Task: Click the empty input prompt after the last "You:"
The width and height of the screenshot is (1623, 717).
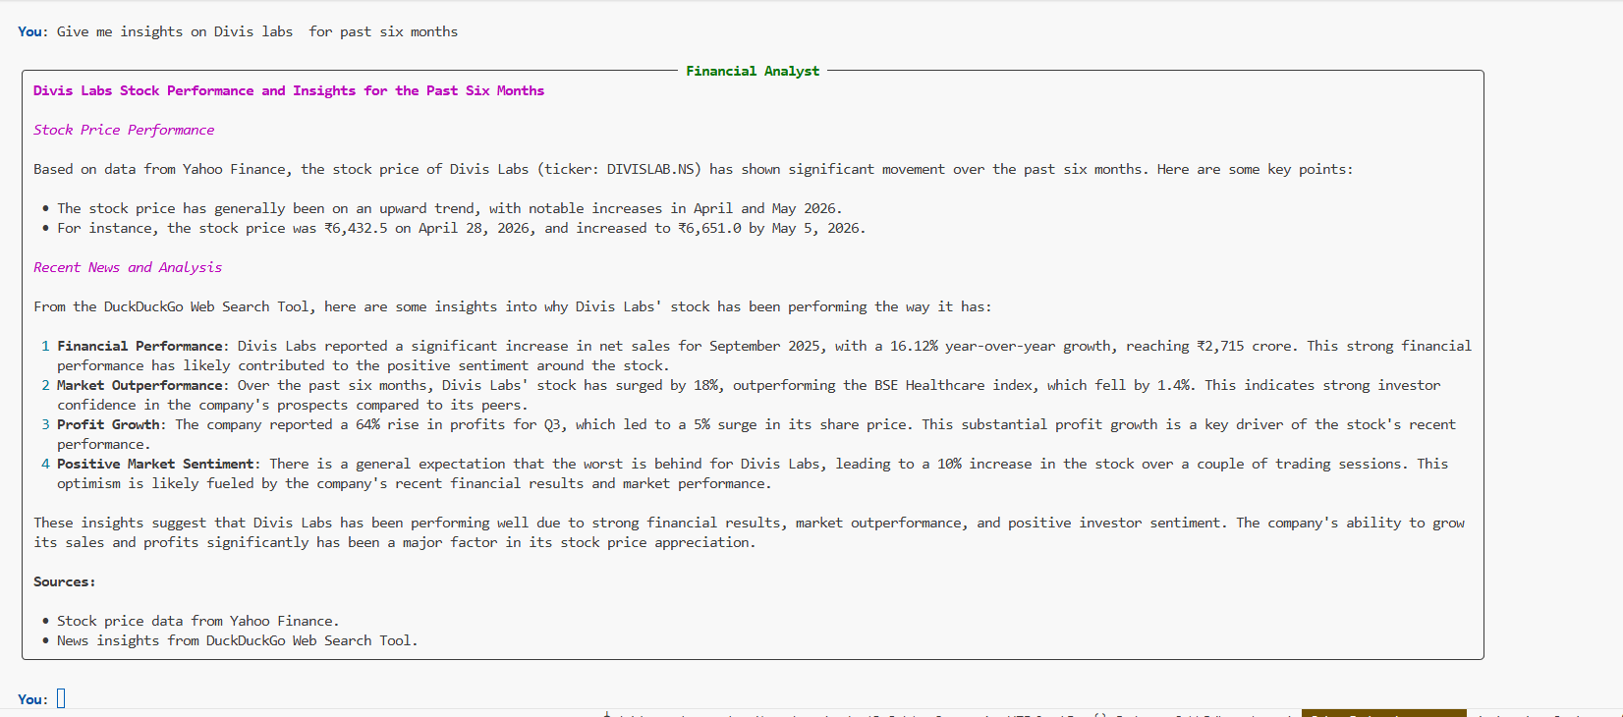Action: coord(61,698)
